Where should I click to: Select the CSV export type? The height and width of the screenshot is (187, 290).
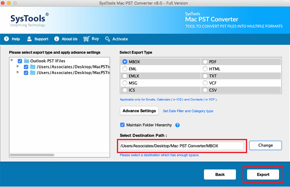[x=205, y=90]
